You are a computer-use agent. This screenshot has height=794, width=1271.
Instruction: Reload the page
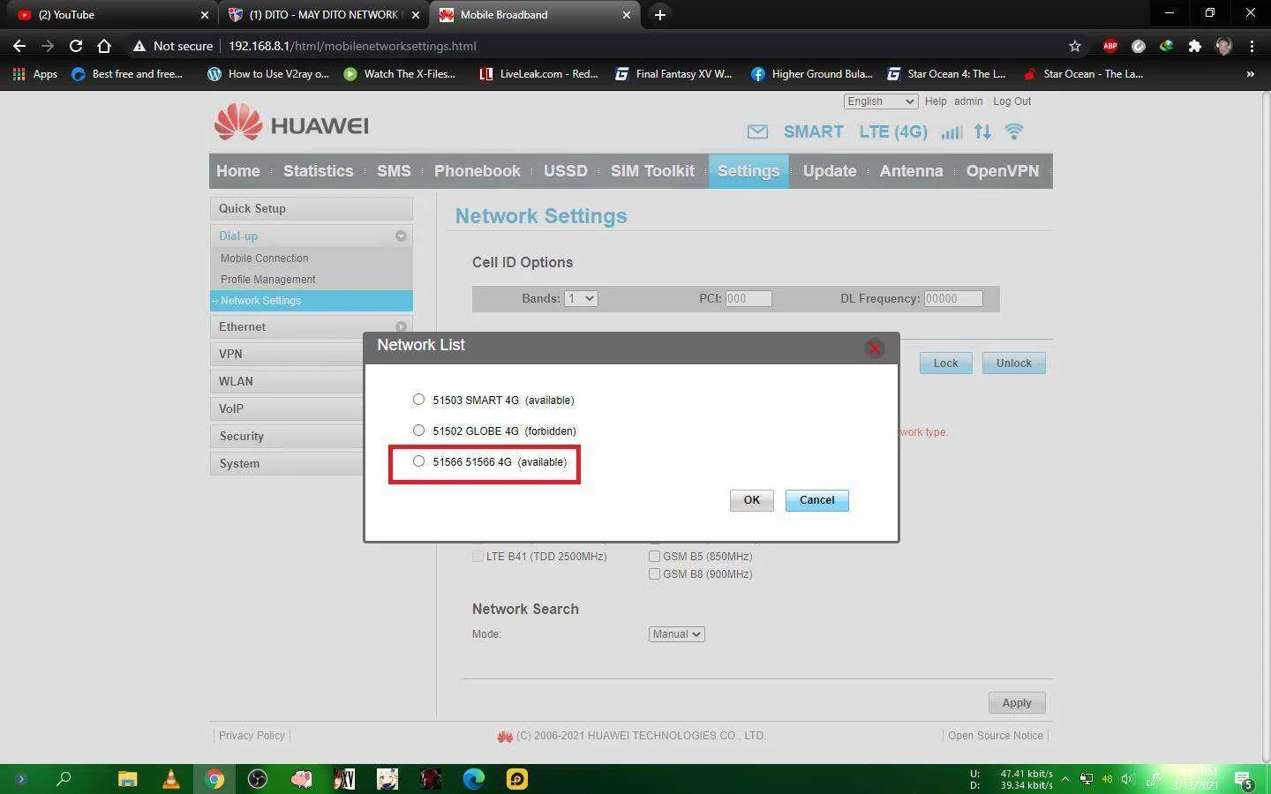pos(76,46)
